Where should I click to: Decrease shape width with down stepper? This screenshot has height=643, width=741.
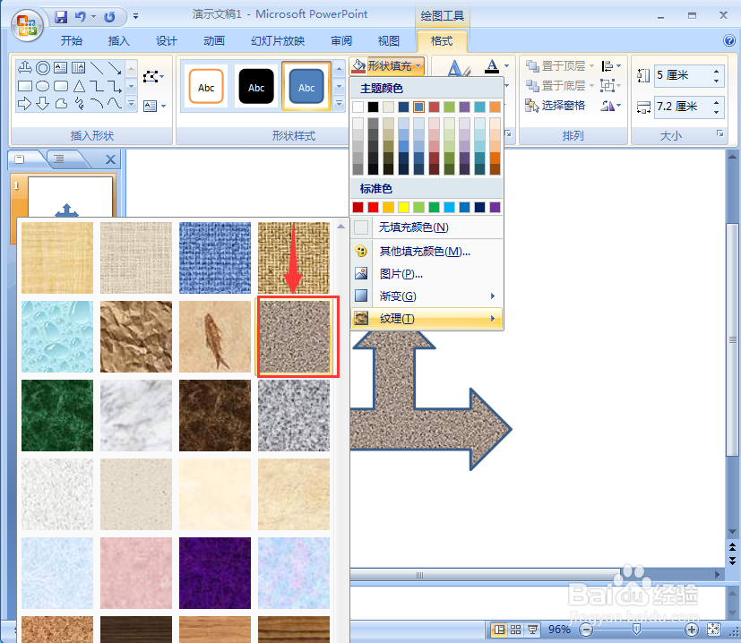[x=717, y=113]
